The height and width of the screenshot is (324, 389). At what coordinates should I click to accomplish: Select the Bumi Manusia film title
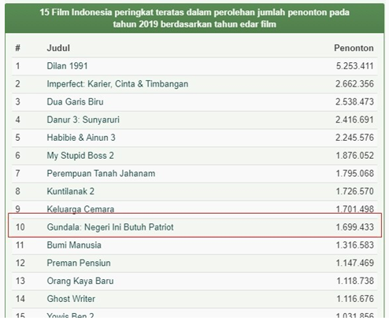click(74, 245)
